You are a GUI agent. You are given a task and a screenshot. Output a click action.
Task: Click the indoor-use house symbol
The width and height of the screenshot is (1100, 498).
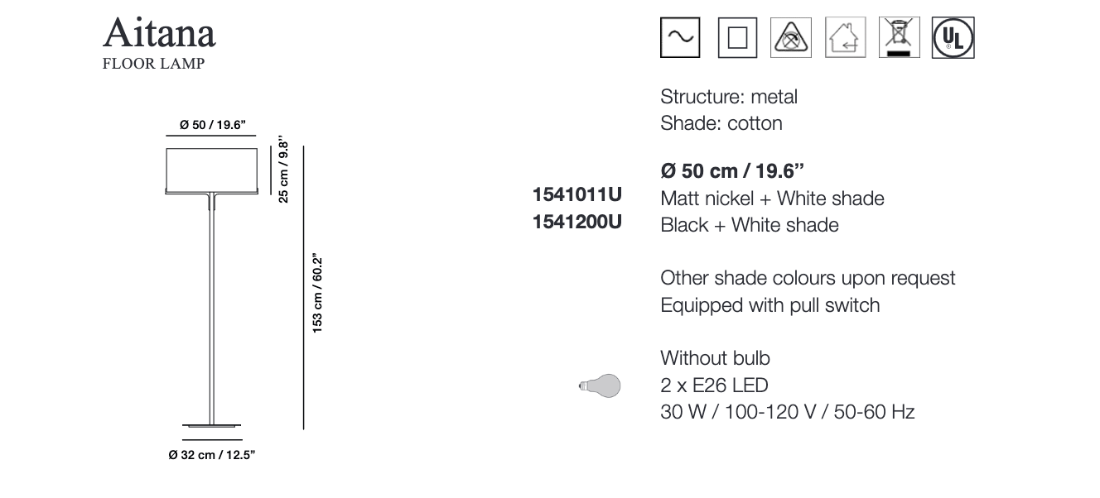click(x=845, y=38)
